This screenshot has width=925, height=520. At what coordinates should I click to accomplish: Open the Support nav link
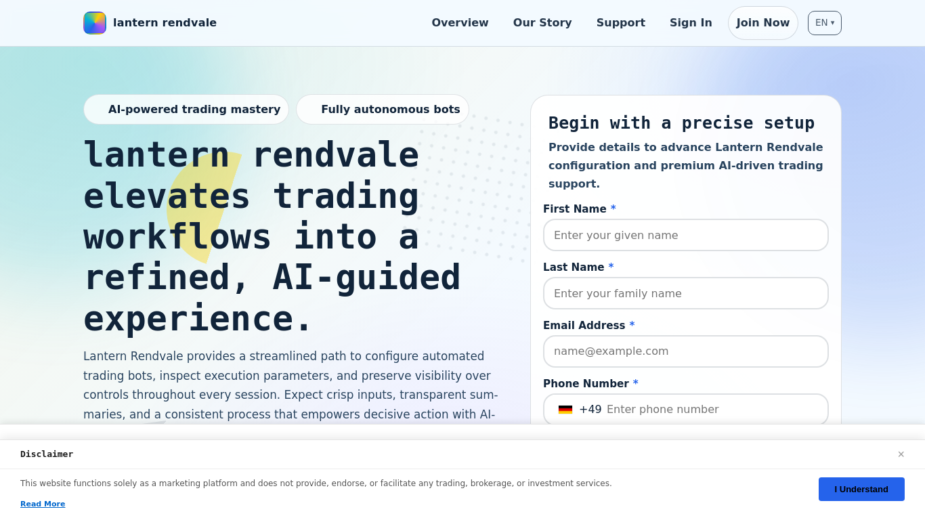pyautogui.click(x=621, y=23)
